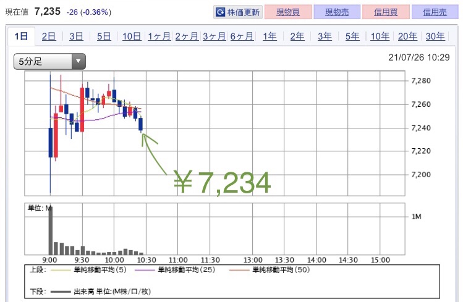This screenshot has width=463, height=302.
Task: Click the tall 9:00 opening volume bar
Action: point(51,230)
